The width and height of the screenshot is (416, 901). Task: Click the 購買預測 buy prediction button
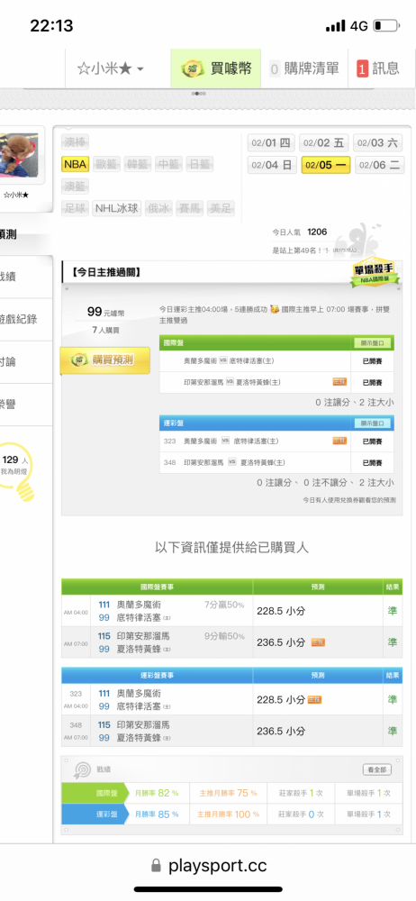click(x=105, y=360)
